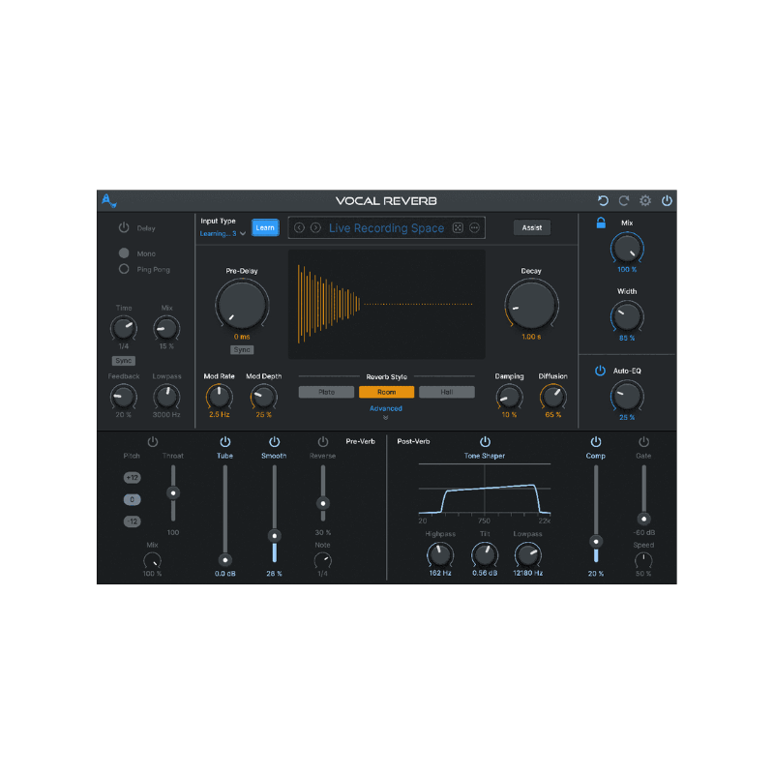This screenshot has width=774, height=774.
Task: Click the global power button top right
Action: click(667, 201)
